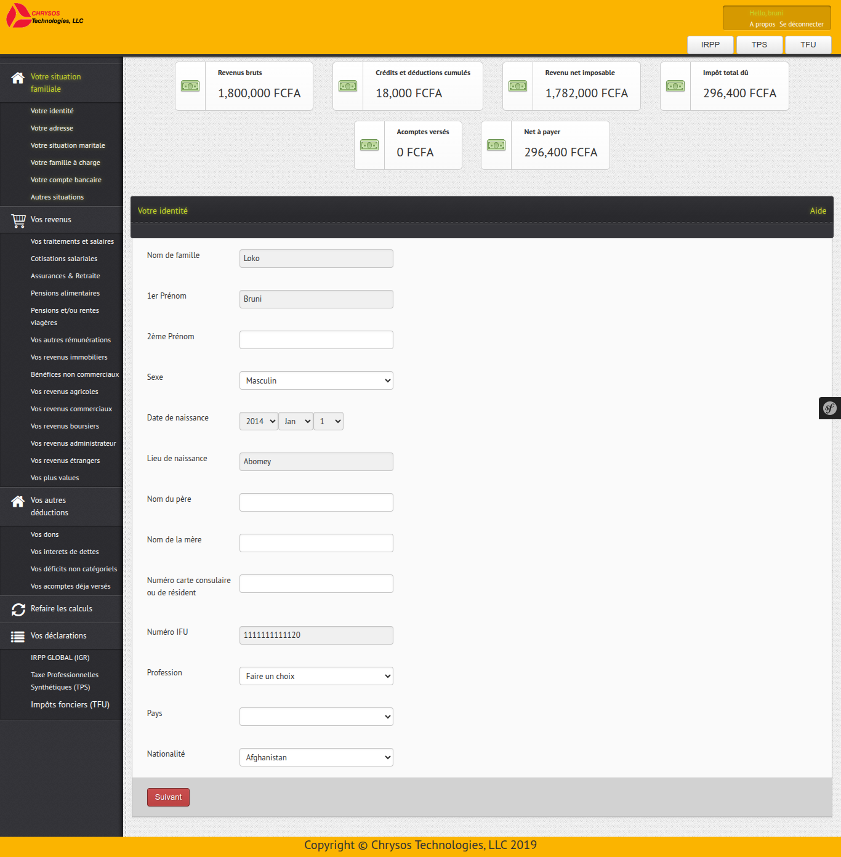Image resolution: width=841 pixels, height=857 pixels.
Task: Open Autres situations sidebar item
Action: (x=57, y=197)
